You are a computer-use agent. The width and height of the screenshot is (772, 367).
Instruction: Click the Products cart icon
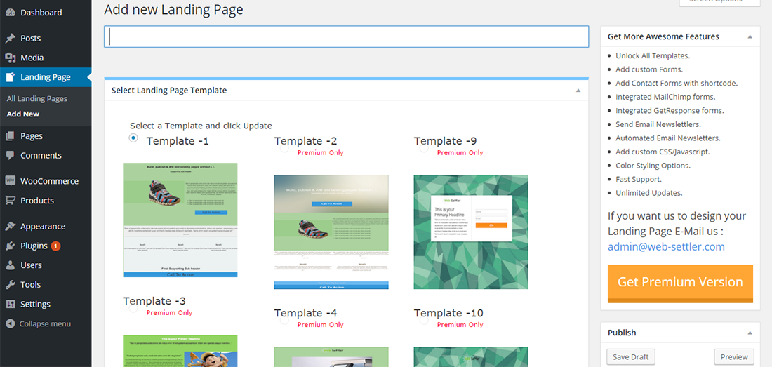(10, 201)
